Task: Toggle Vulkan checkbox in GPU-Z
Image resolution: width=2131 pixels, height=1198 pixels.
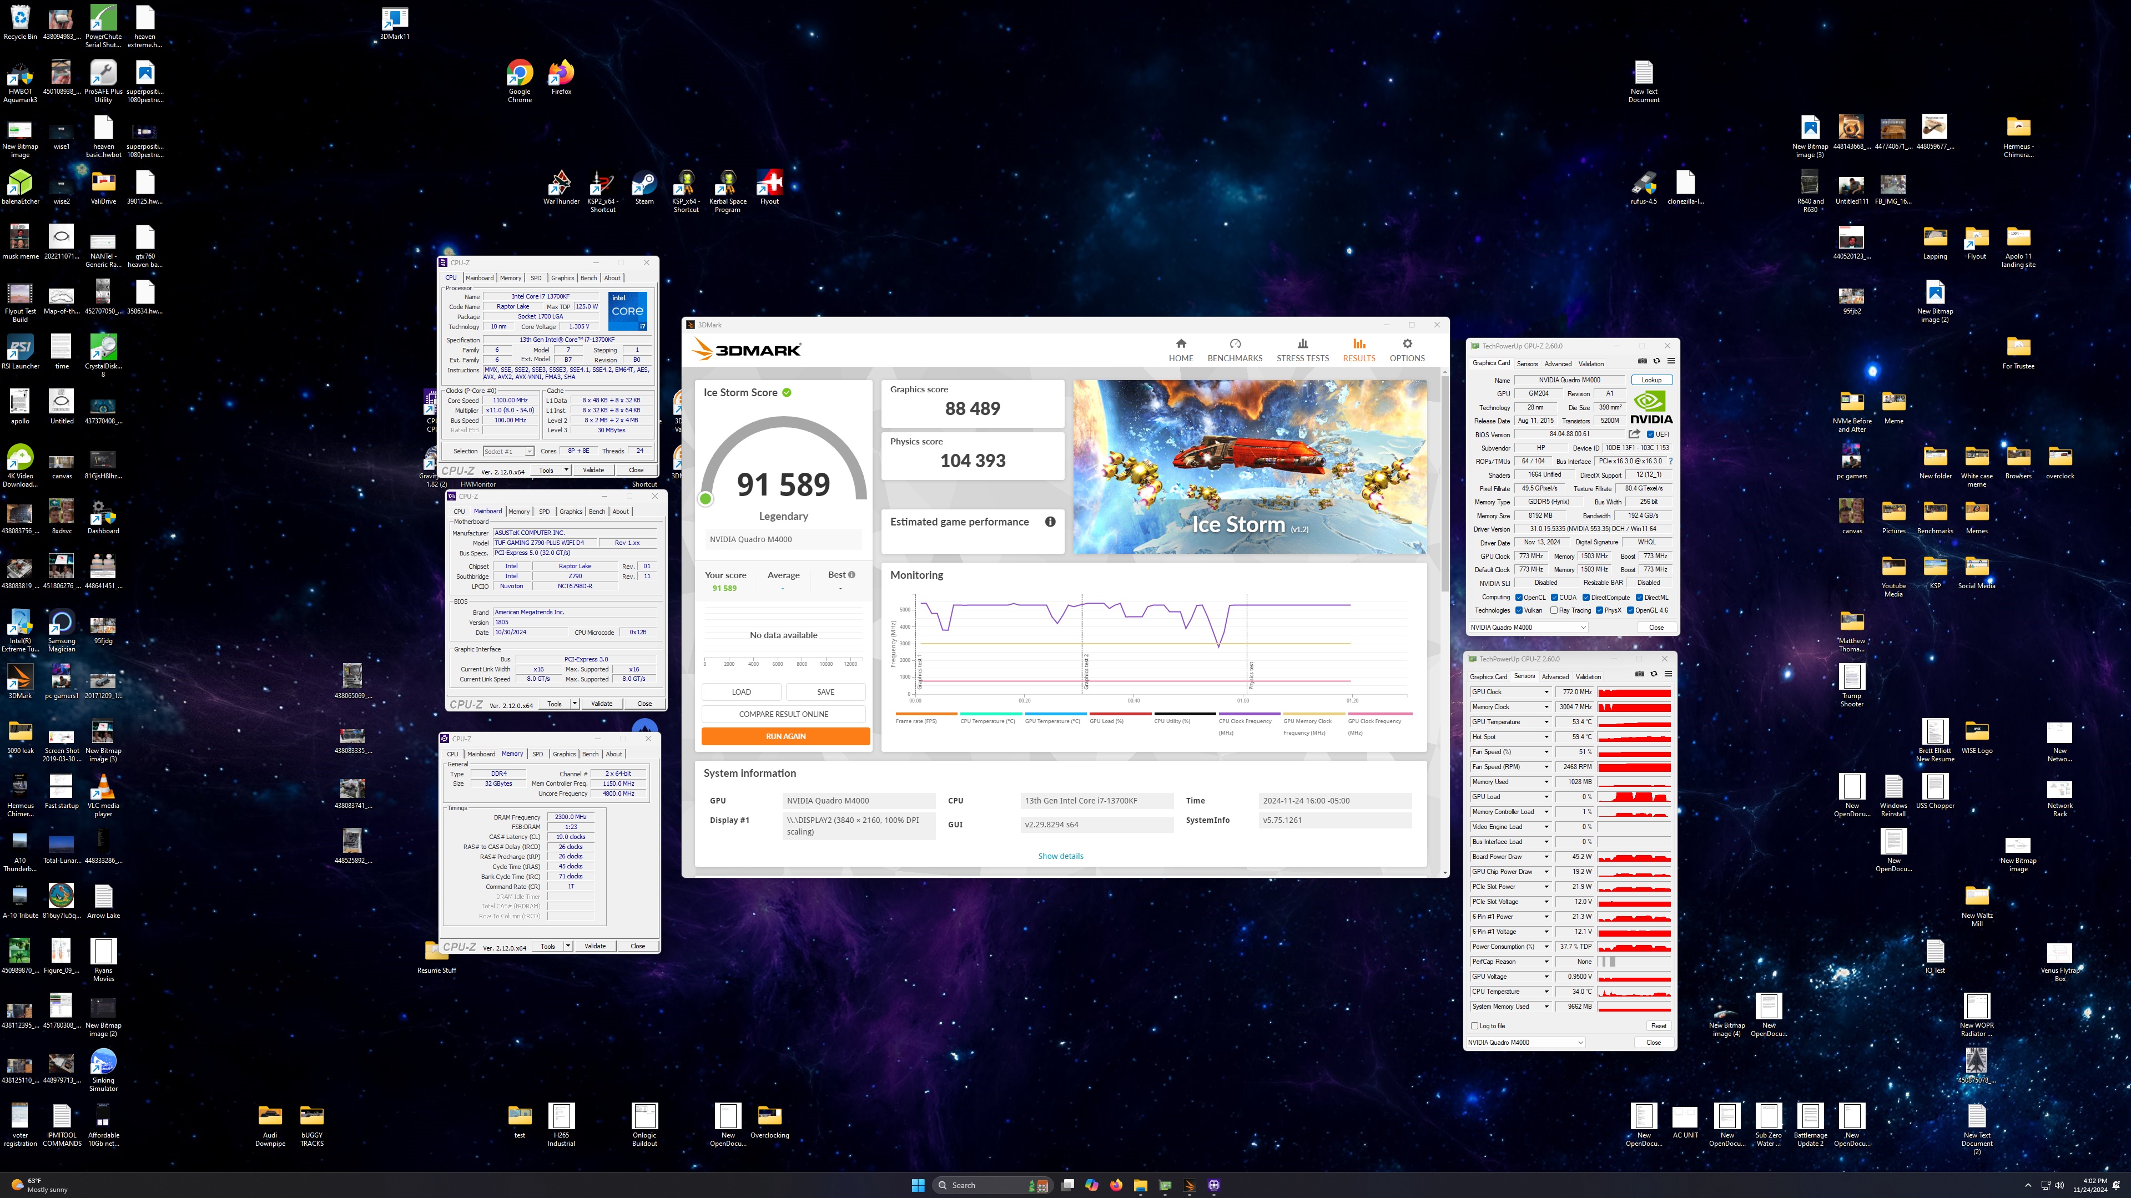Action: point(1519,610)
